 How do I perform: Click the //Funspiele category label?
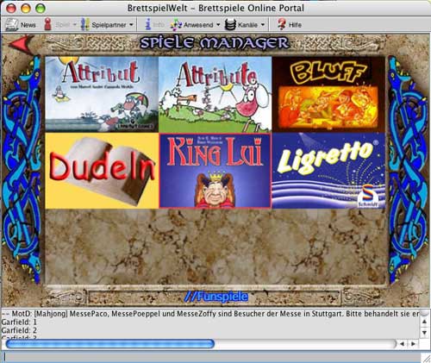(216, 297)
